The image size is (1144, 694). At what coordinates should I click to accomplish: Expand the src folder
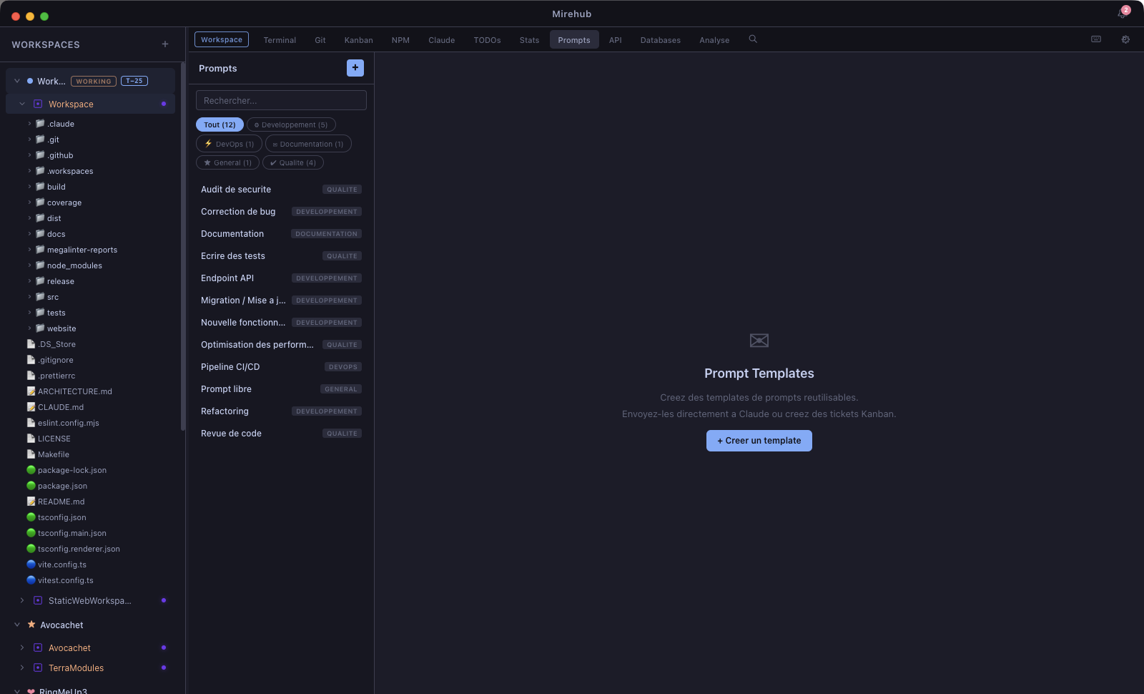pyautogui.click(x=29, y=297)
